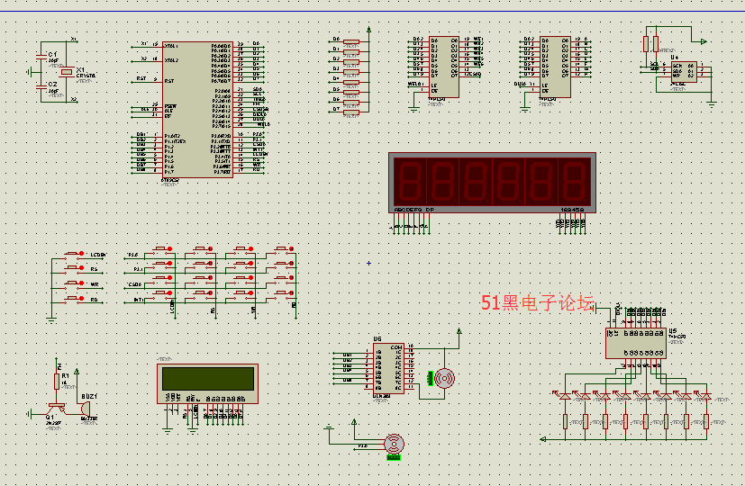Select the leftmost LED in the LED row
Image resolution: width=745 pixels, height=486 pixels.
tap(565, 396)
